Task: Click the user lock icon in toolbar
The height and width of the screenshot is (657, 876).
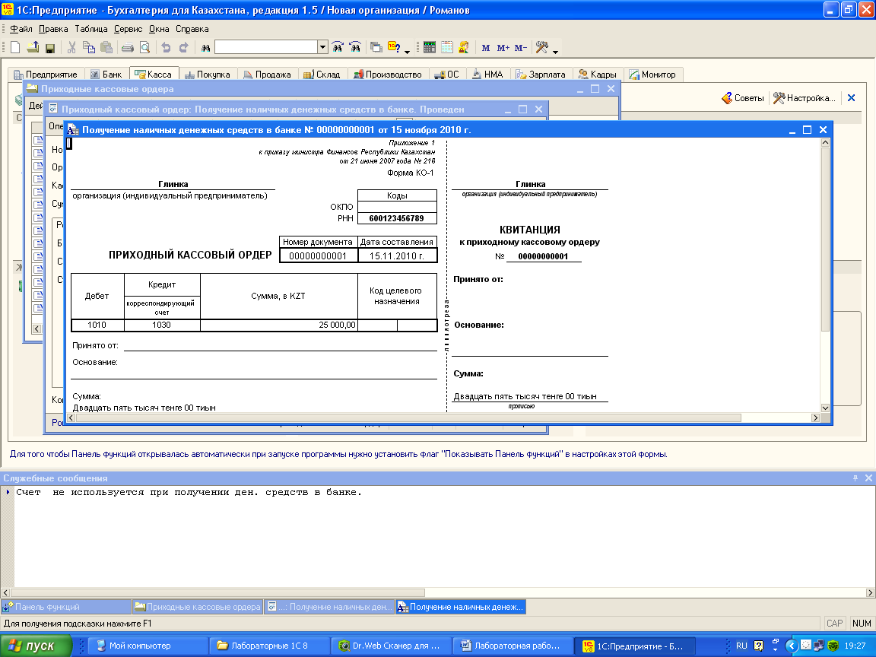Action: [x=464, y=47]
